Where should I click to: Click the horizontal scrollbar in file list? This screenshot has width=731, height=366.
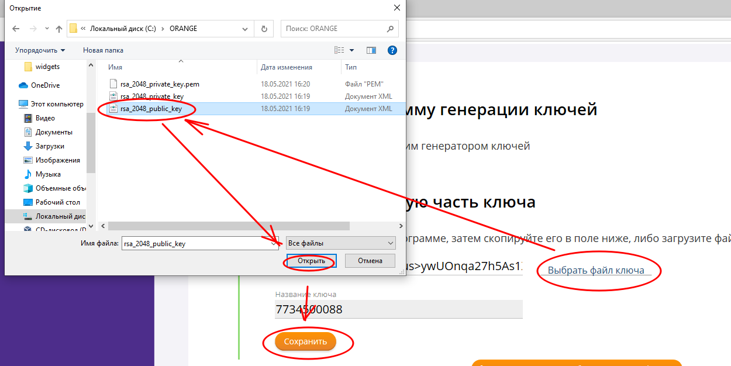[x=229, y=226]
